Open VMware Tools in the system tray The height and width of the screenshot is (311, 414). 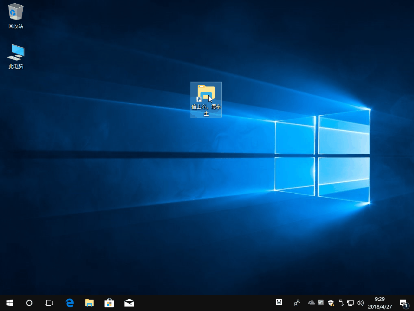[321, 302]
